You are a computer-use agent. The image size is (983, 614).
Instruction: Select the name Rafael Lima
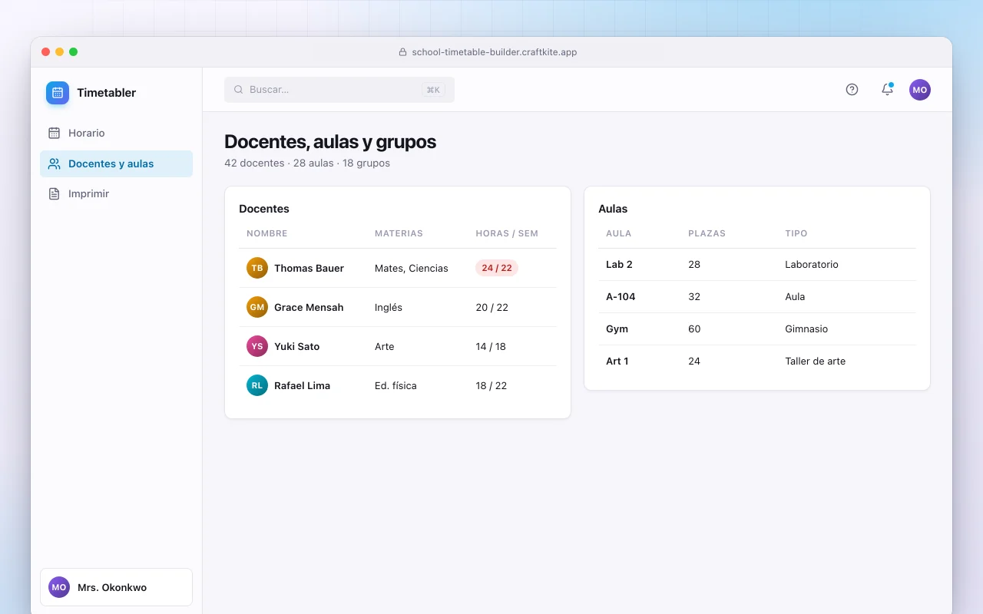pyautogui.click(x=302, y=385)
